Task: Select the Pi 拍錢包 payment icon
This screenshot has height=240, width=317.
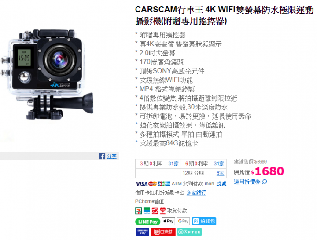Action: point(204,221)
